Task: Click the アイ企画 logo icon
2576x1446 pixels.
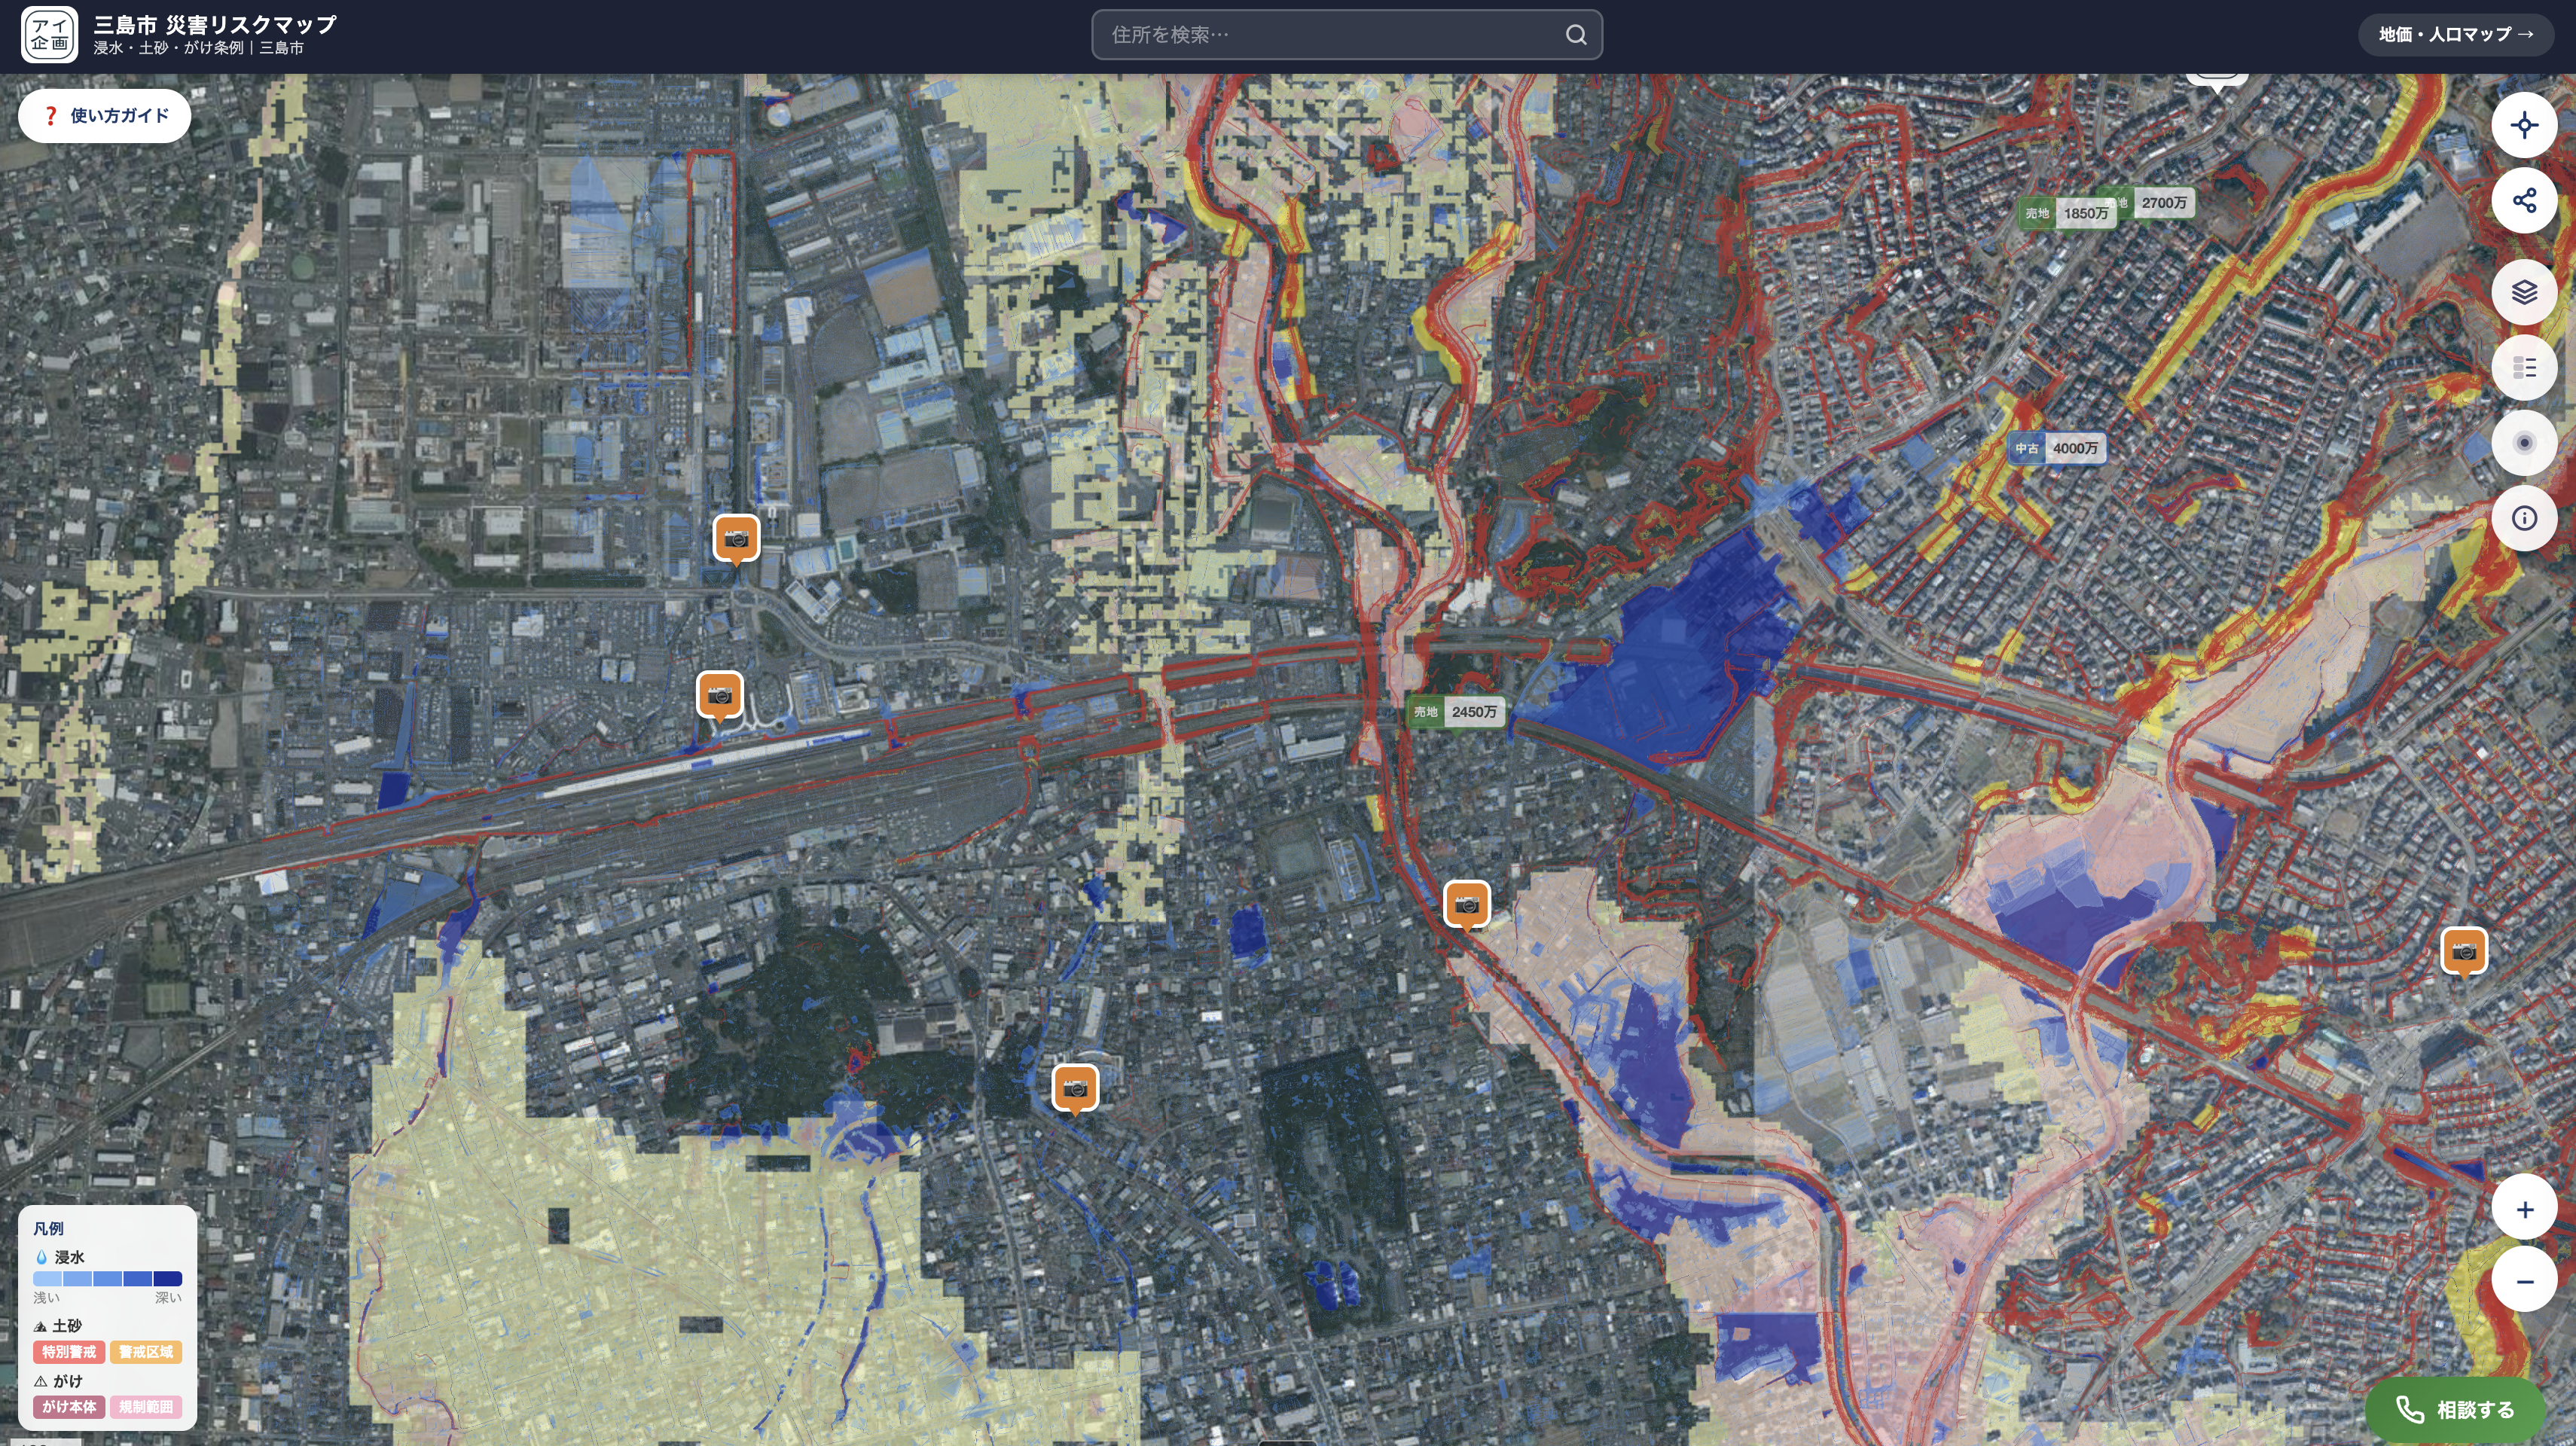Action: tap(49, 35)
